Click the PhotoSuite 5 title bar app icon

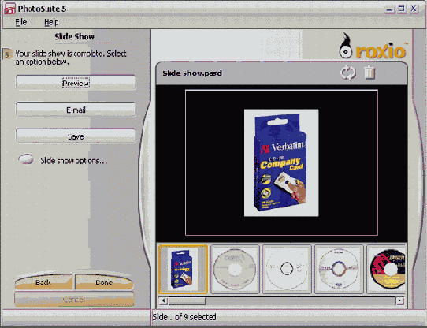pos(9,9)
